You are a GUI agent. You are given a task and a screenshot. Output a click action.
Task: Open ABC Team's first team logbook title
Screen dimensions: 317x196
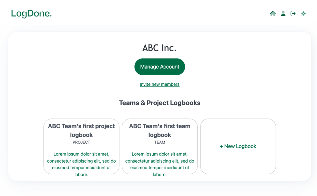pyautogui.click(x=160, y=130)
